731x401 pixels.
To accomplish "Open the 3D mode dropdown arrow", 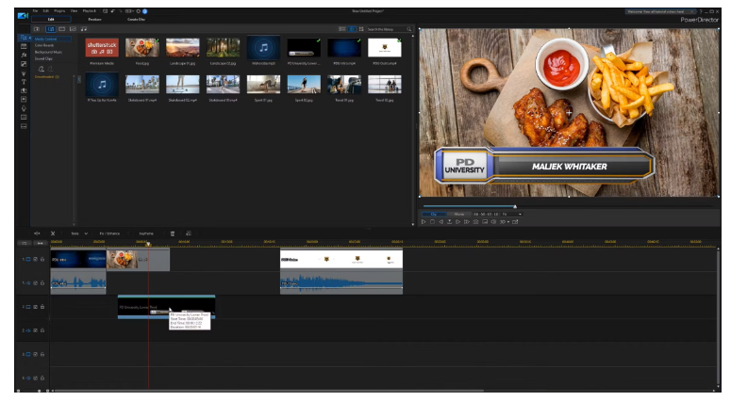I will point(508,222).
